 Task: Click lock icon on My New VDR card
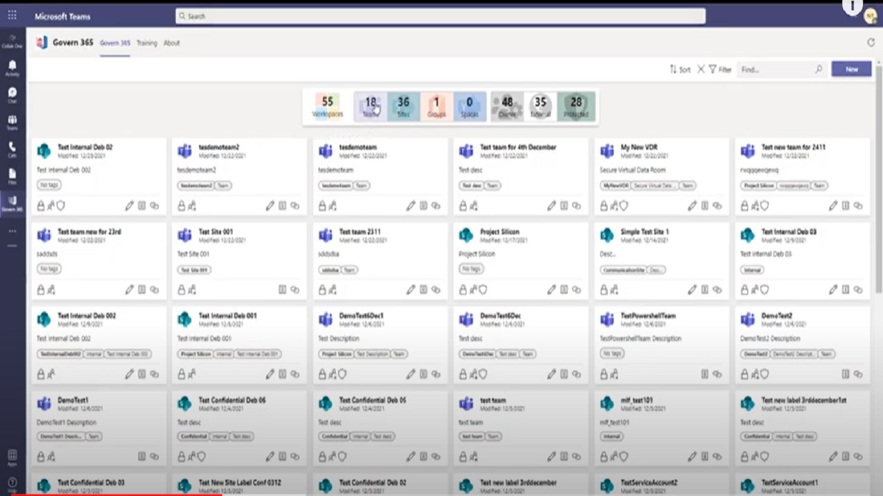click(x=604, y=205)
